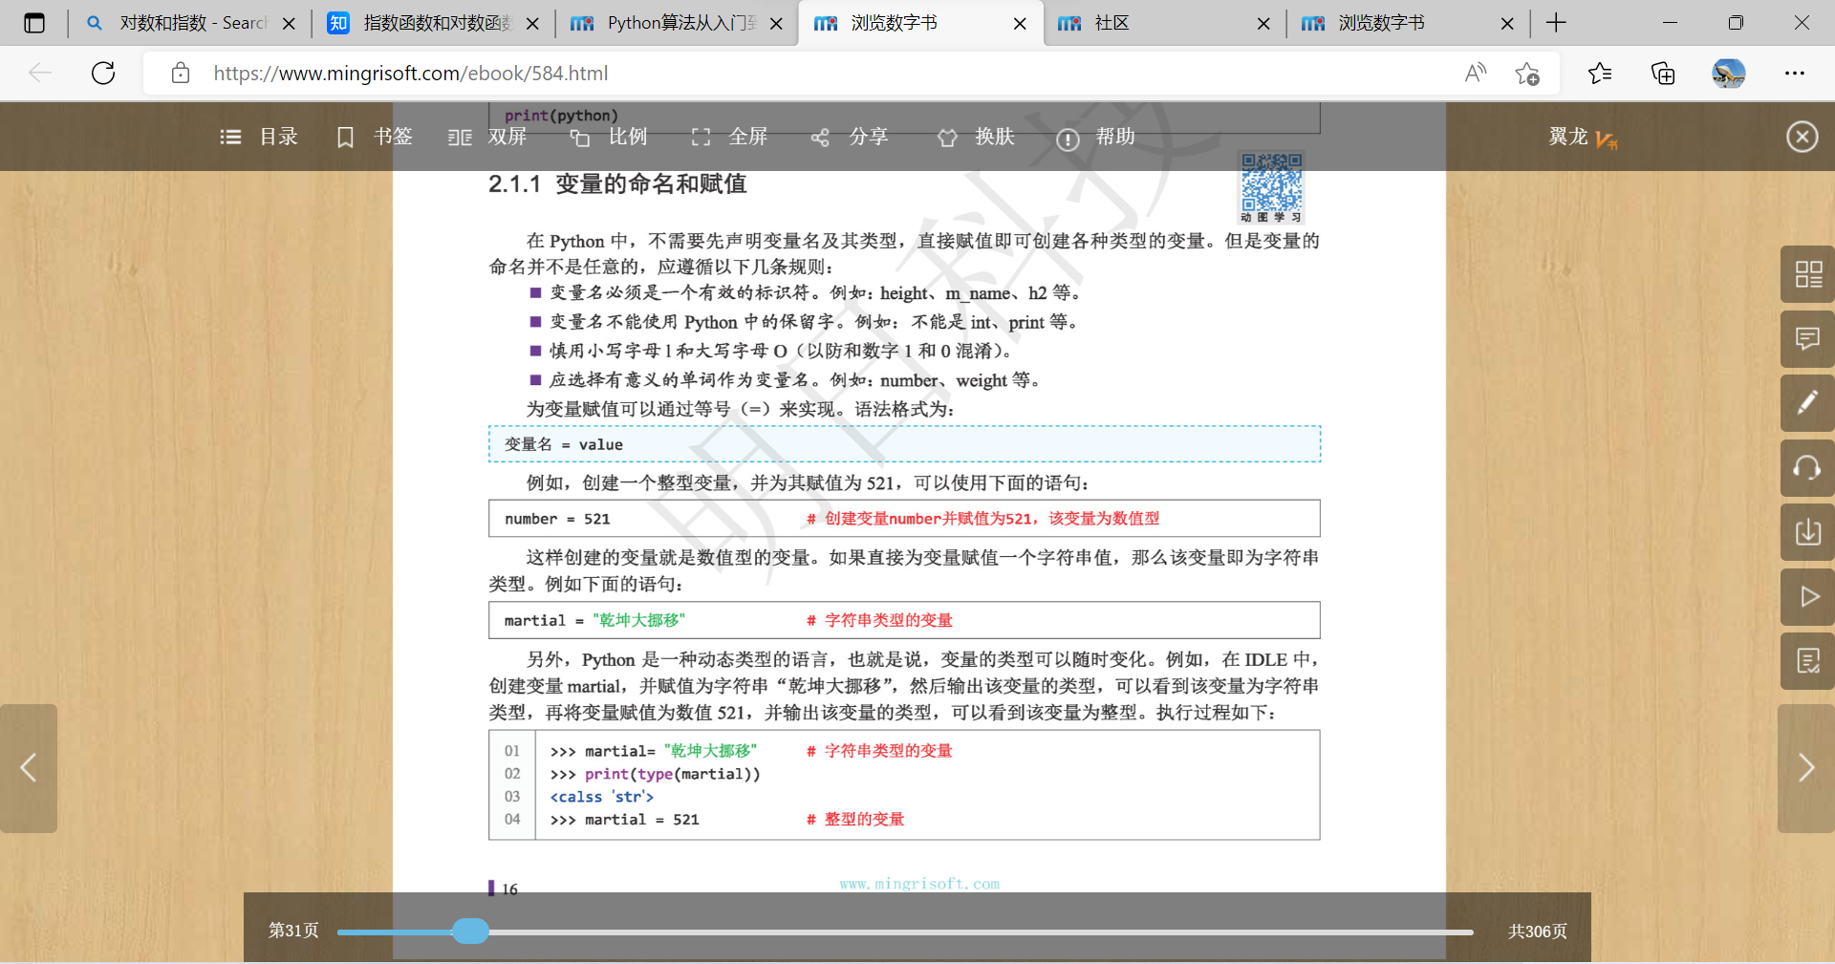Close the 社区 tab
The height and width of the screenshot is (964, 1835).
[1263, 24]
